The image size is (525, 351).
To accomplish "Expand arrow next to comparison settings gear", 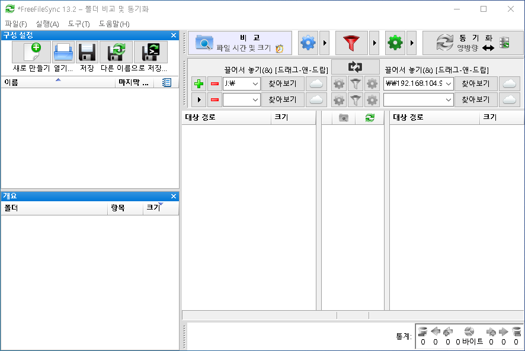I will 325,43.
